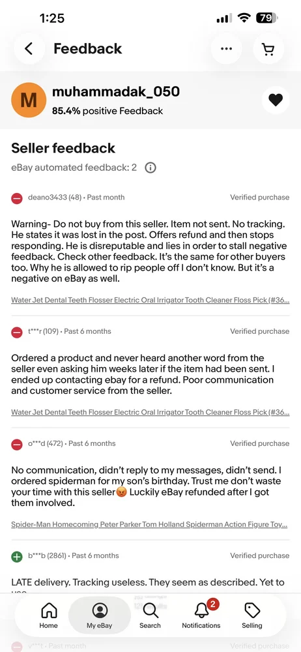Select the deano3433 (48) reviewer name
The height and width of the screenshot is (652, 301).
[x=54, y=197]
